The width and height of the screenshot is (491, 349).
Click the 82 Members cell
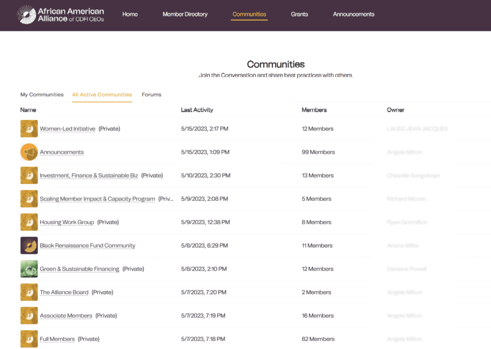click(x=318, y=339)
